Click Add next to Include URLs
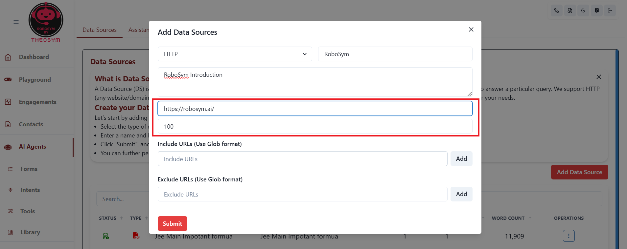 pyautogui.click(x=461, y=159)
